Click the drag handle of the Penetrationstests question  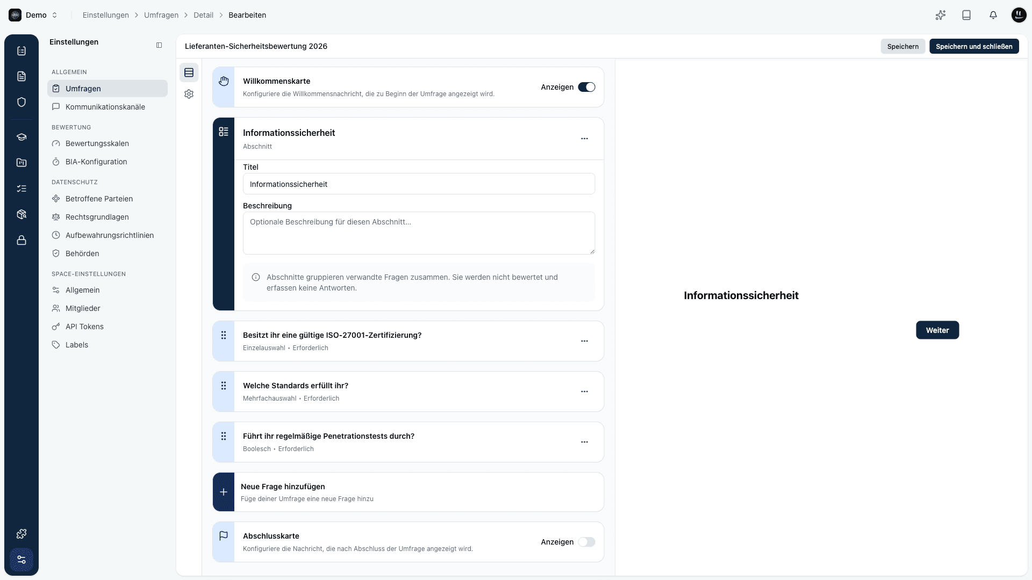point(224,436)
